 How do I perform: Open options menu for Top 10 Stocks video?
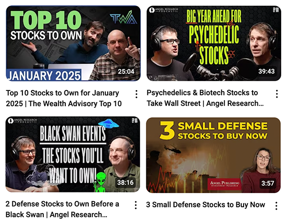coord(136,94)
